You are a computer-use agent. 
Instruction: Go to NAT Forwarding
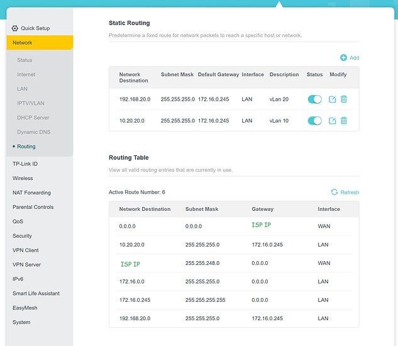pyautogui.click(x=31, y=193)
